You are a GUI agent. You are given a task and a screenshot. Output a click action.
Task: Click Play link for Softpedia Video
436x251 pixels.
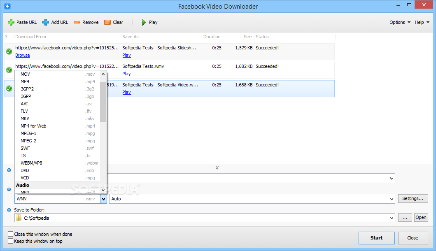(126, 92)
